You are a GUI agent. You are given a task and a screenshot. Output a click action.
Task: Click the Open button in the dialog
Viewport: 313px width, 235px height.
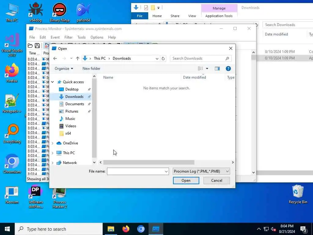pos(186,181)
